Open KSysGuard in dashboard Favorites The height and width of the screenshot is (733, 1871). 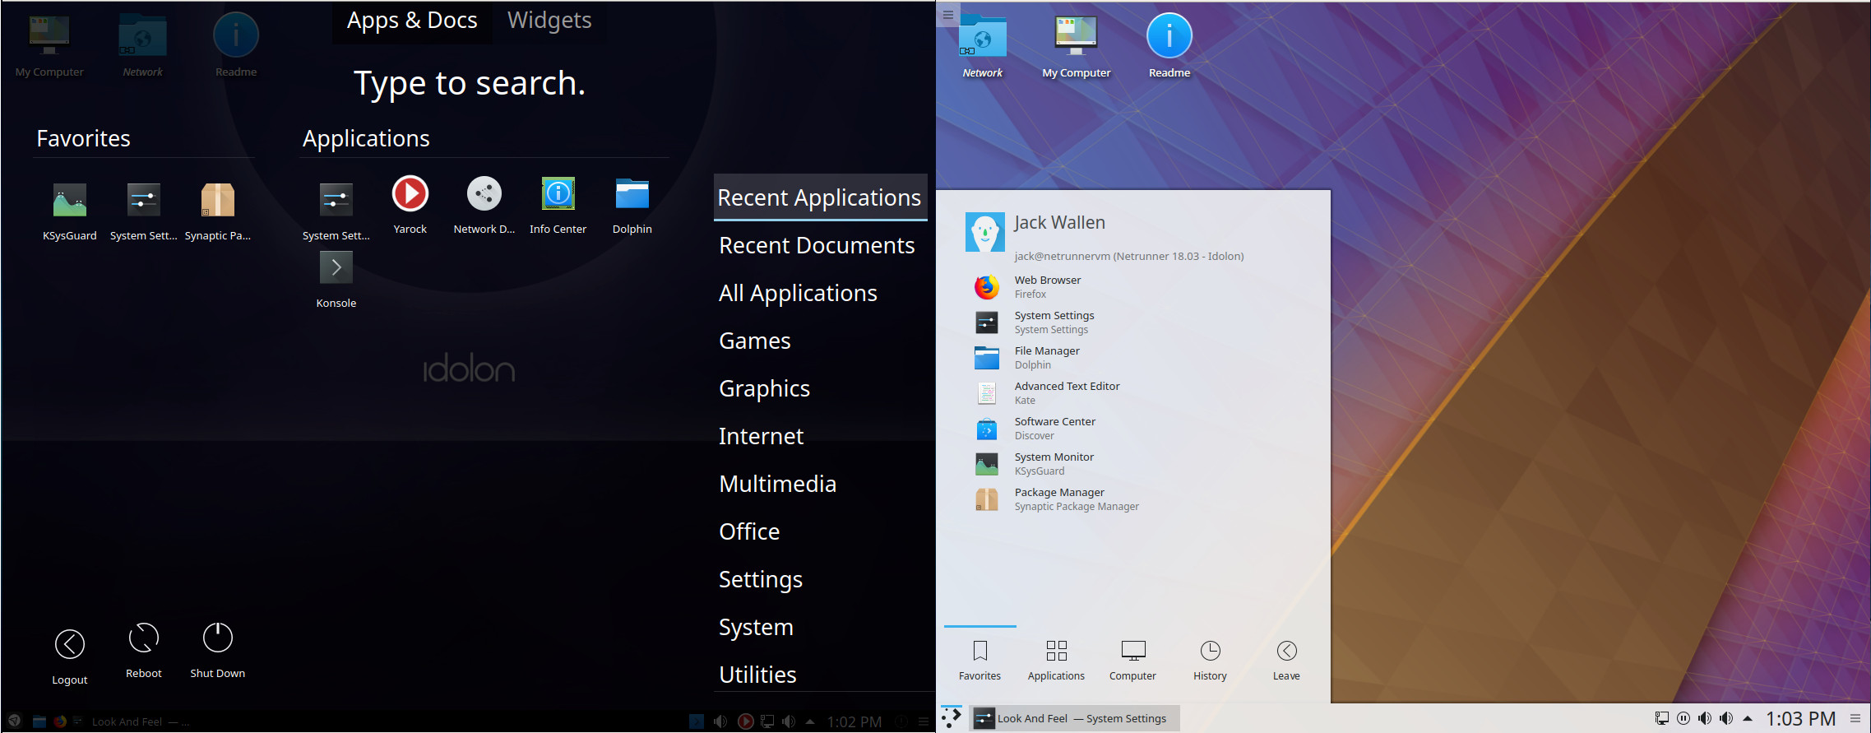point(70,211)
